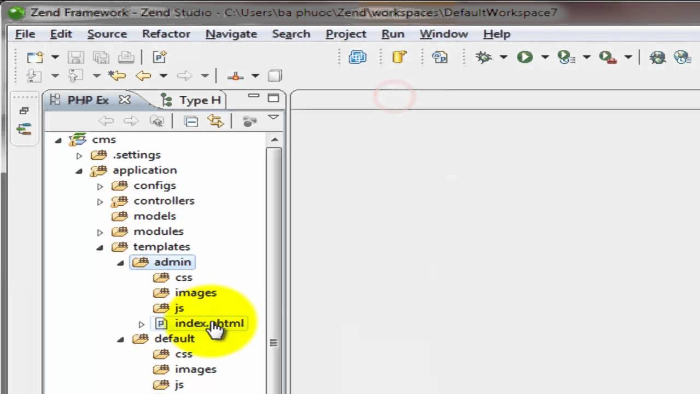Viewport: 700px width, 394px height.
Task: Click the outline fast view icon in left strip
Action: tap(24, 130)
